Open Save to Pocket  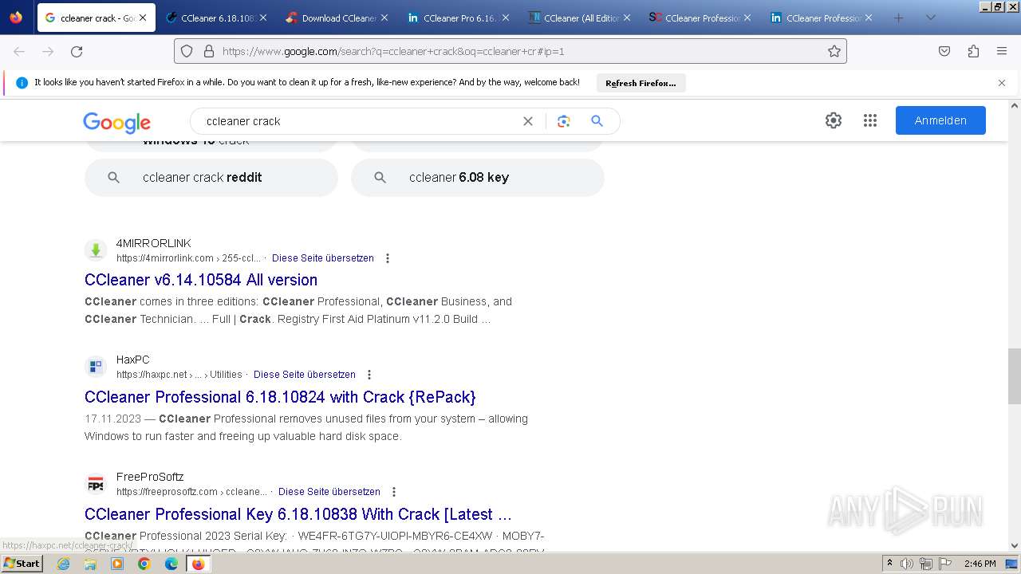(x=944, y=51)
